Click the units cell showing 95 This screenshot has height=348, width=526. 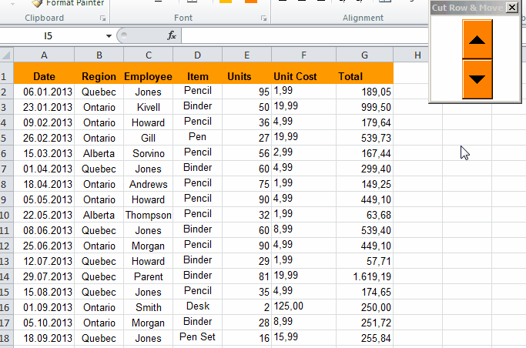click(x=246, y=92)
